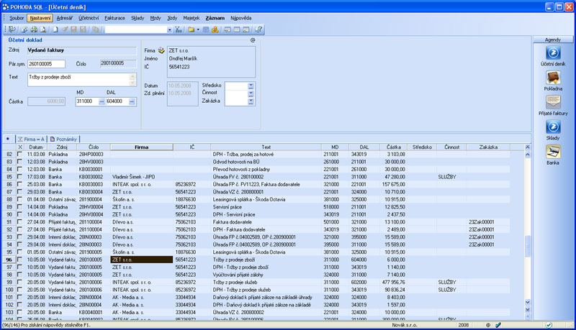
Task: Switch to the Firma = A tab
Action: [x=31, y=139]
